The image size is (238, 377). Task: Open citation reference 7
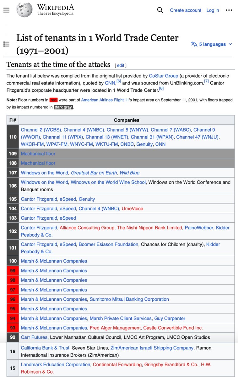pyautogui.click(x=206, y=82)
